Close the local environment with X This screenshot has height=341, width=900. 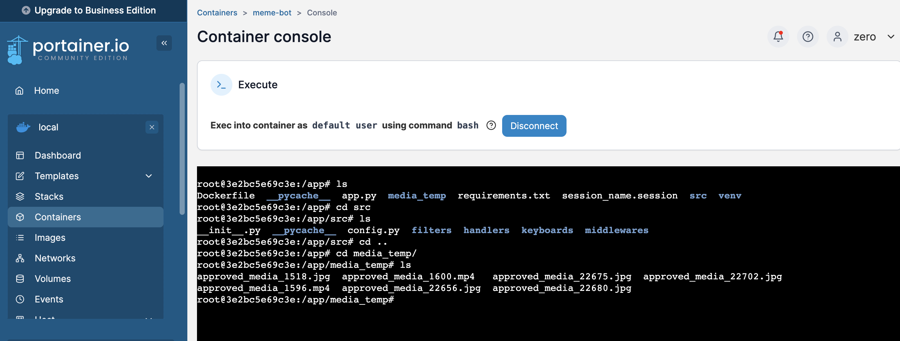[152, 127]
